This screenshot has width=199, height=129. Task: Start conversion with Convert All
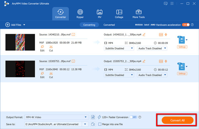point(177,120)
